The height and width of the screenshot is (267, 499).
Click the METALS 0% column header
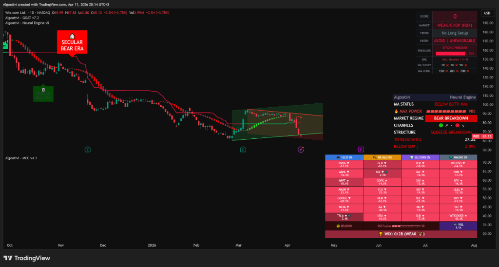382,157
